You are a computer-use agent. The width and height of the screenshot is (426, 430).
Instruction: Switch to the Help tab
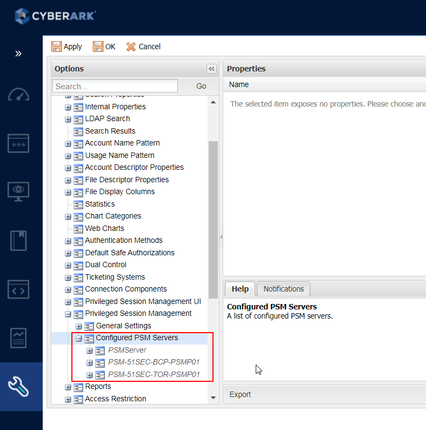pos(240,289)
